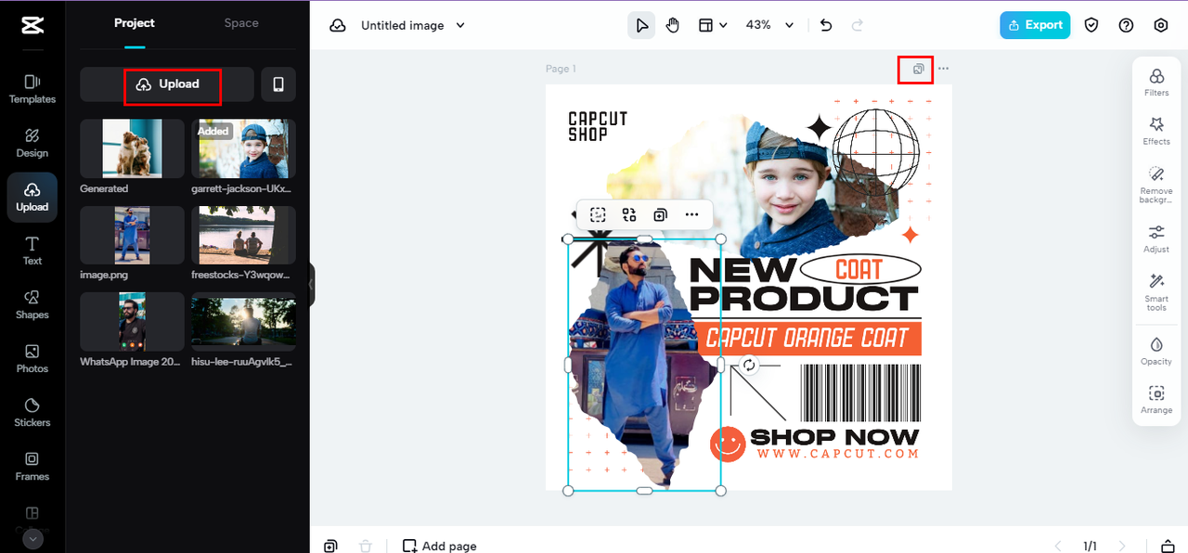1188x553 pixels.
Task: Click duplicate icon in floating image toolbar
Action: pyautogui.click(x=660, y=214)
